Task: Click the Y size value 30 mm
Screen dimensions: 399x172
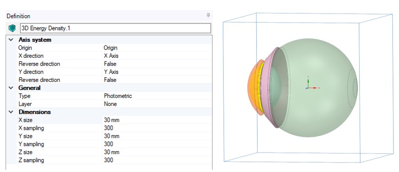Action: click(x=157, y=136)
